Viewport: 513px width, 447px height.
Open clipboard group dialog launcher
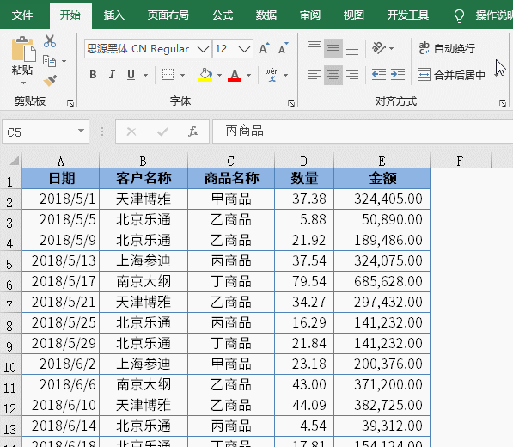pyautogui.click(x=70, y=103)
